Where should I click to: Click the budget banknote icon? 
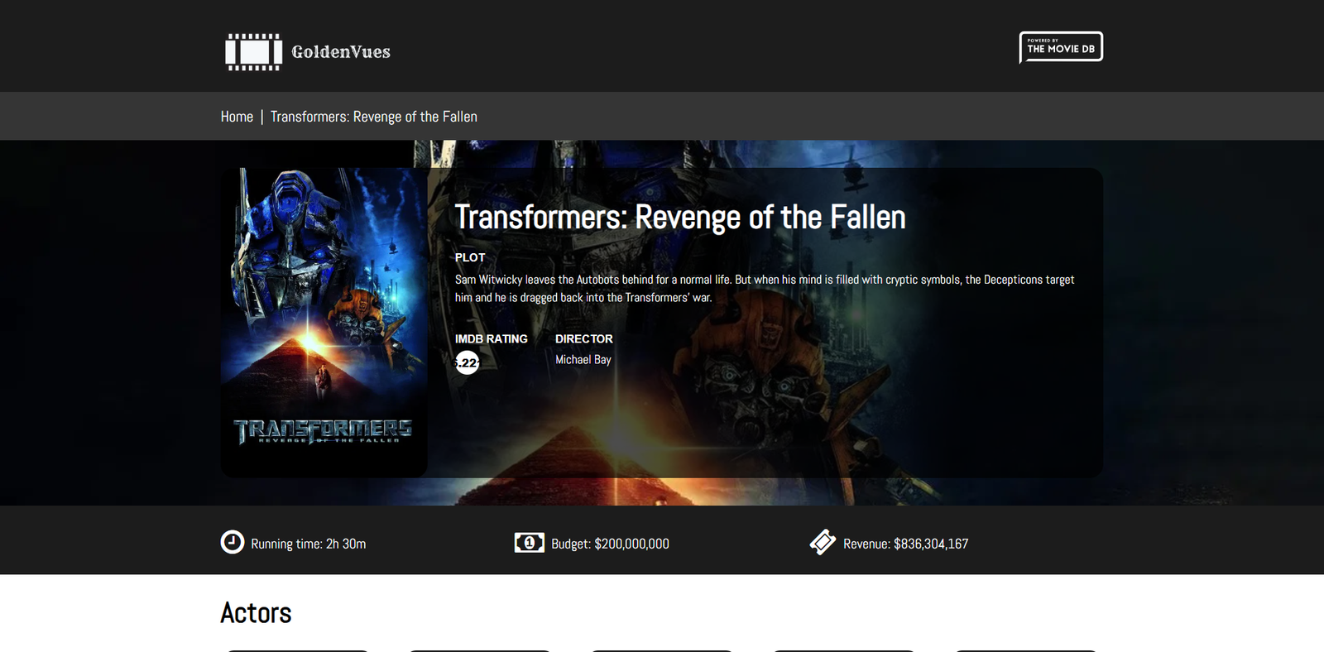point(530,543)
